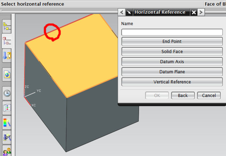Click the 'Select horizontal reference' cue text
The image size is (226, 156).
click(x=33, y=4)
